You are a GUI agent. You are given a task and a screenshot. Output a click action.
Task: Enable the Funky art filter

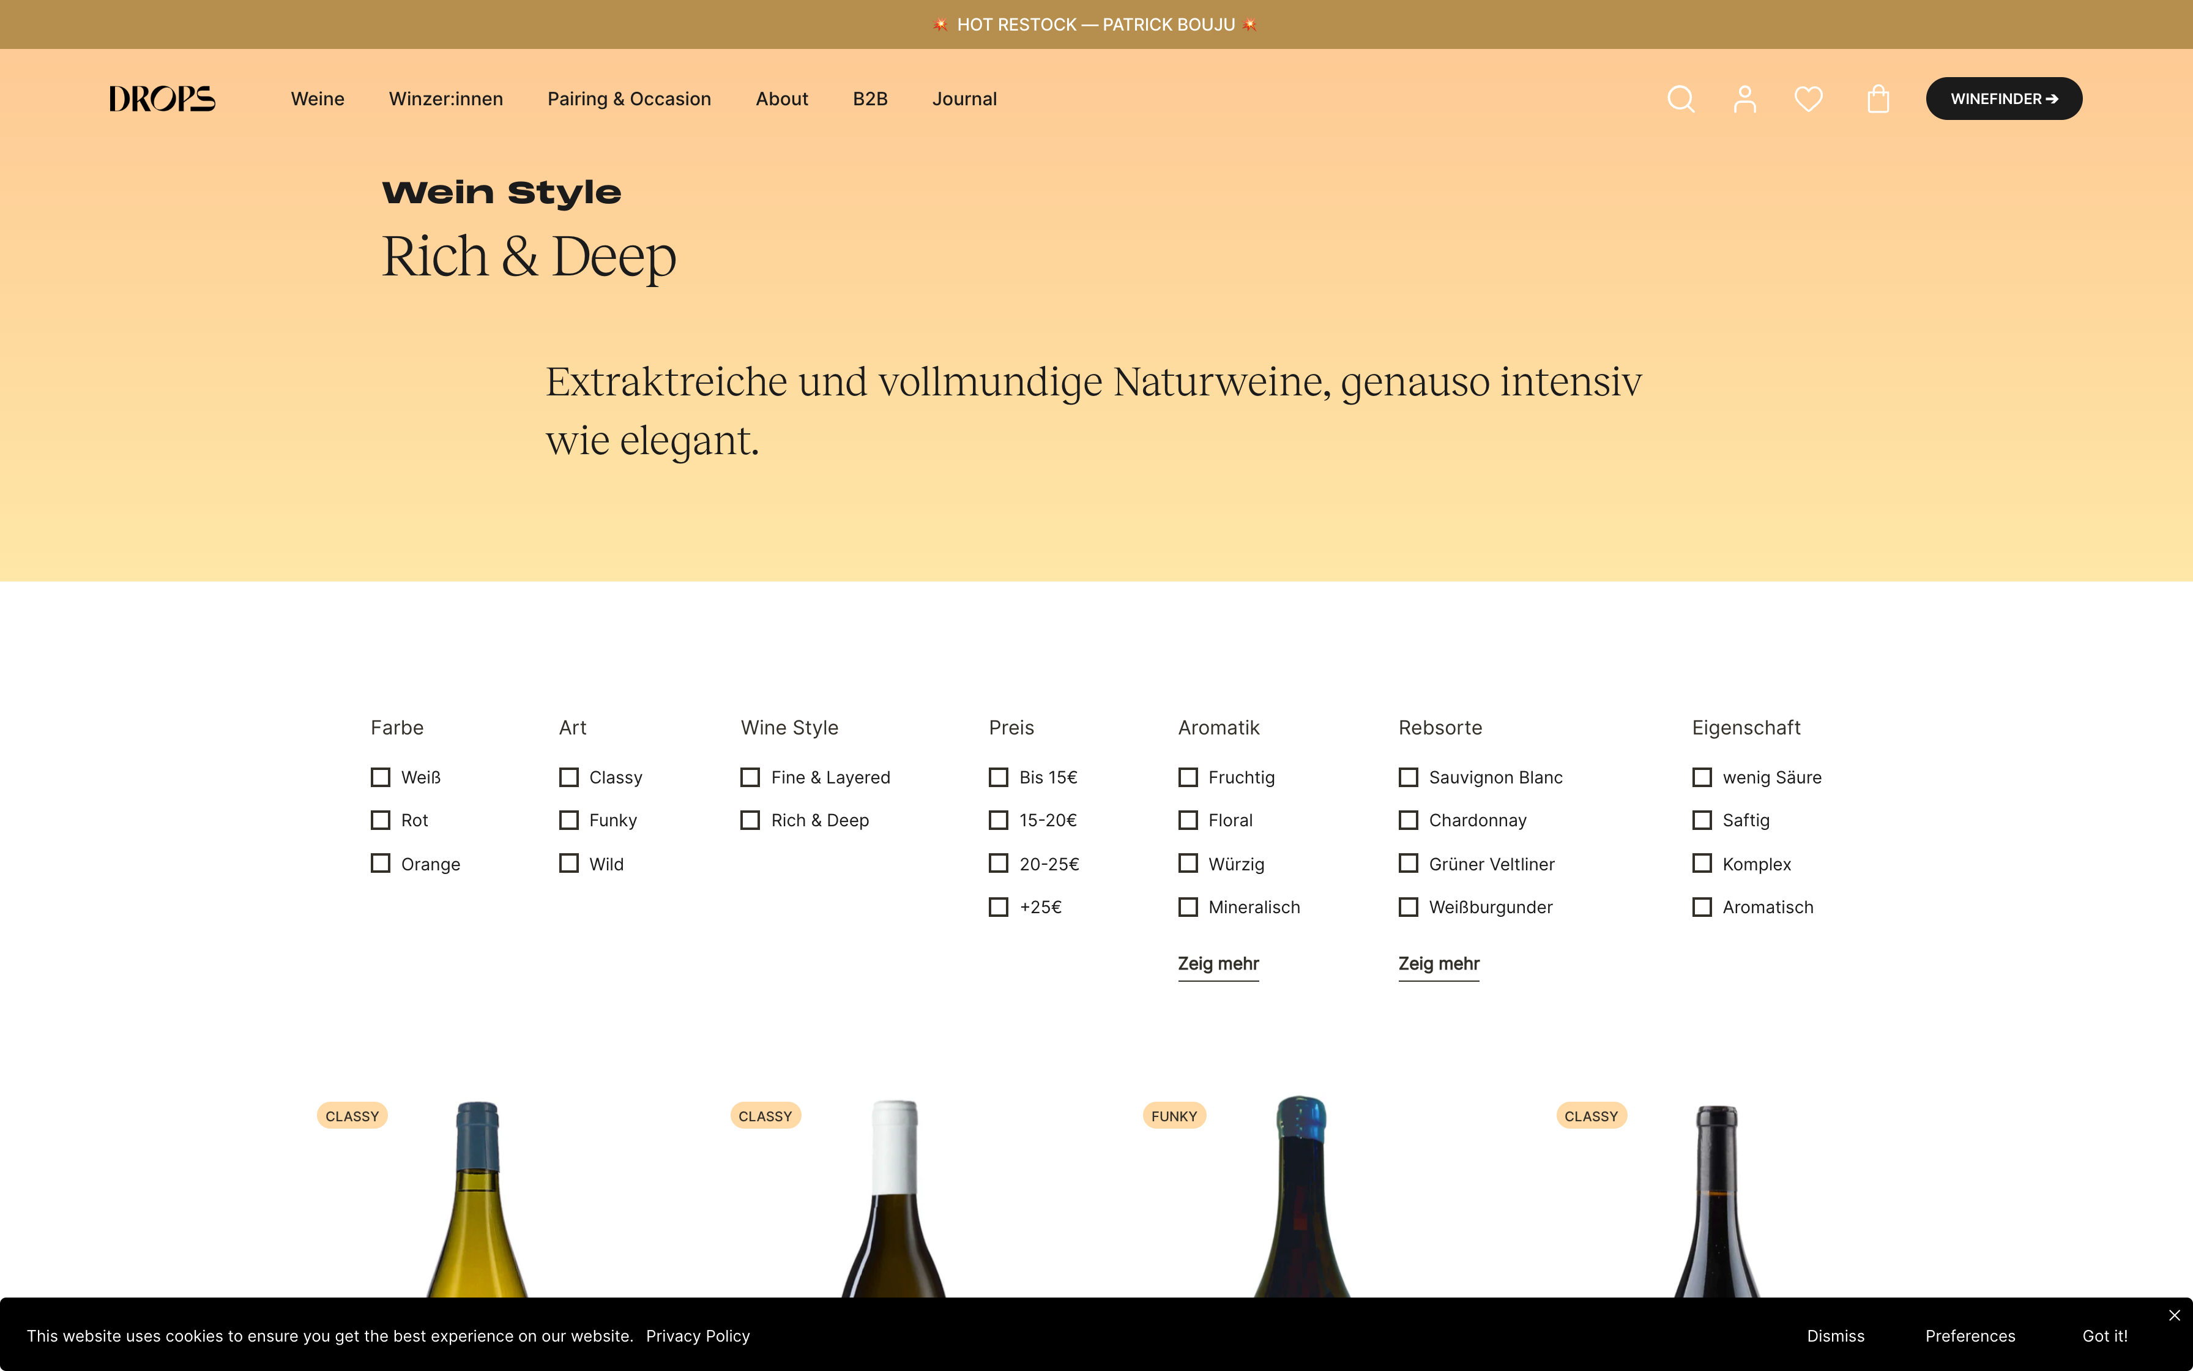[568, 820]
